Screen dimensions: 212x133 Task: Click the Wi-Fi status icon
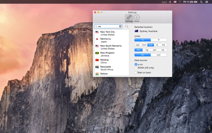click(x=180, y=2)
